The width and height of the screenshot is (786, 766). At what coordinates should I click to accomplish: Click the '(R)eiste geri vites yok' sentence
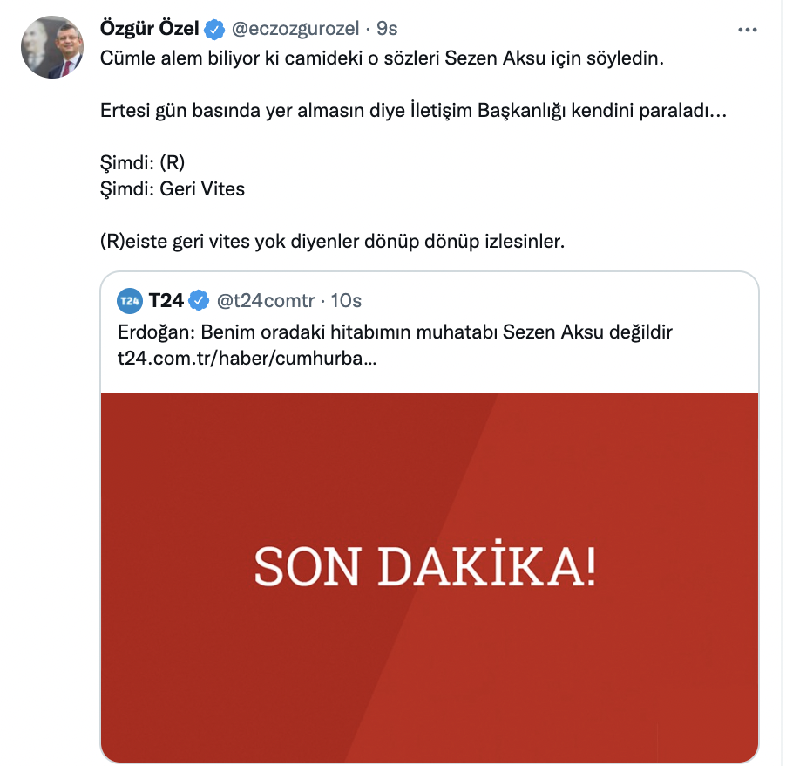click(x=333, y=241)
